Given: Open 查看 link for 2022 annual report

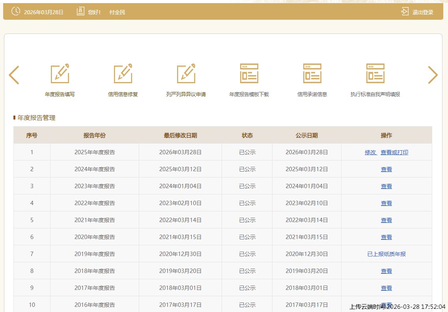Looking at the screenshot, I should pos(386,203).
